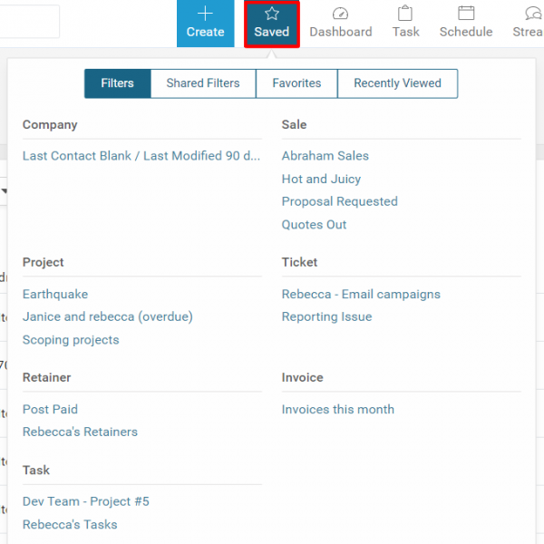Viewport: 544px width, 544px height.
Task: Switch to the Filters tab
Action: 117,83
